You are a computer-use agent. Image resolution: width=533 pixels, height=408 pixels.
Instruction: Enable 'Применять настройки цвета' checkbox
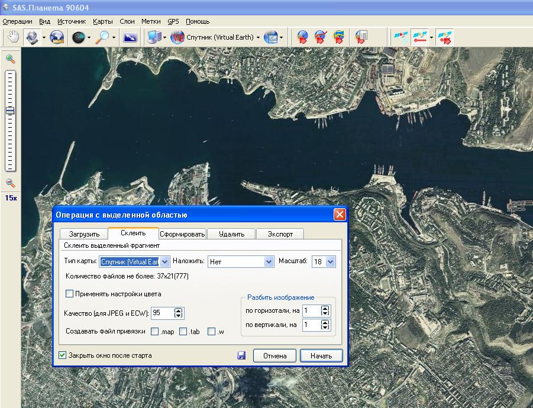pyautogui.click(x=70, y=293)
